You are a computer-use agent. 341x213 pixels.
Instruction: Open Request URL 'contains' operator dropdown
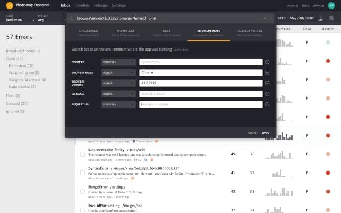pos(118,104)
